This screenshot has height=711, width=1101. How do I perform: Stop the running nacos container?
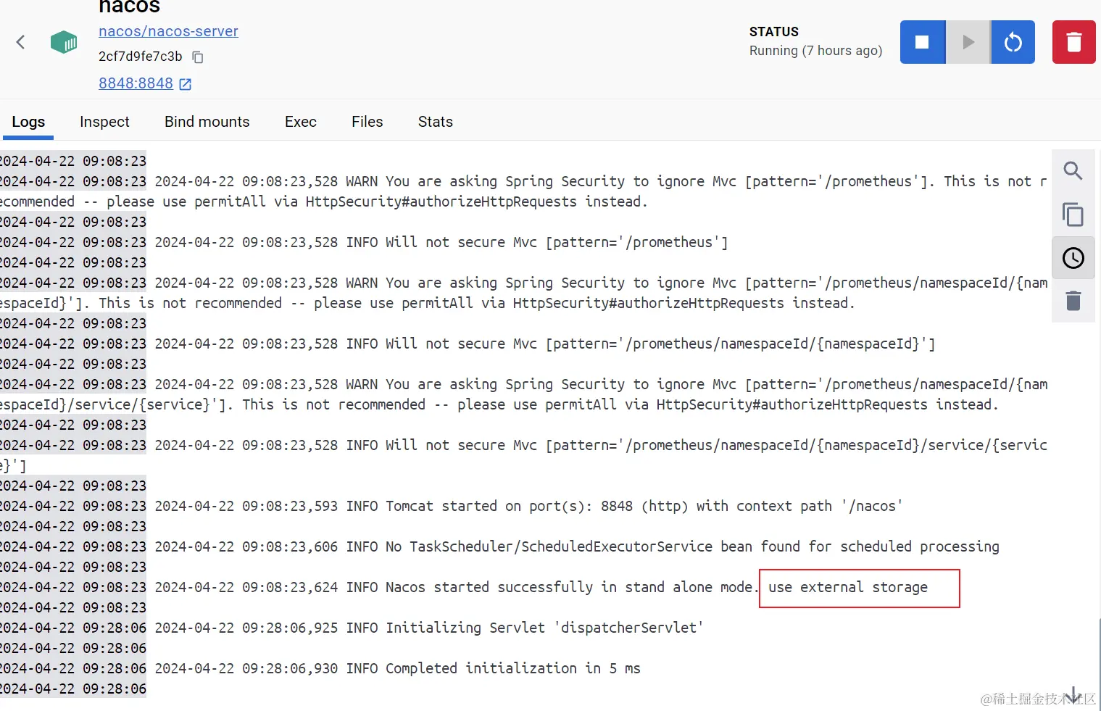coord(923,42)
